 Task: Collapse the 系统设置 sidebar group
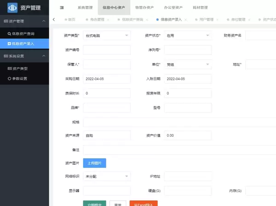(x=43, y=56)
